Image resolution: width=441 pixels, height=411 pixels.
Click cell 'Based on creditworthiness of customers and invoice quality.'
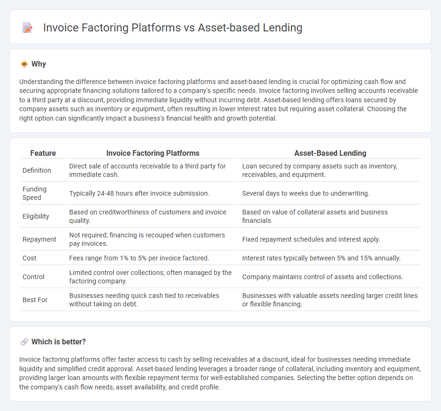click(x=153, y=216)
